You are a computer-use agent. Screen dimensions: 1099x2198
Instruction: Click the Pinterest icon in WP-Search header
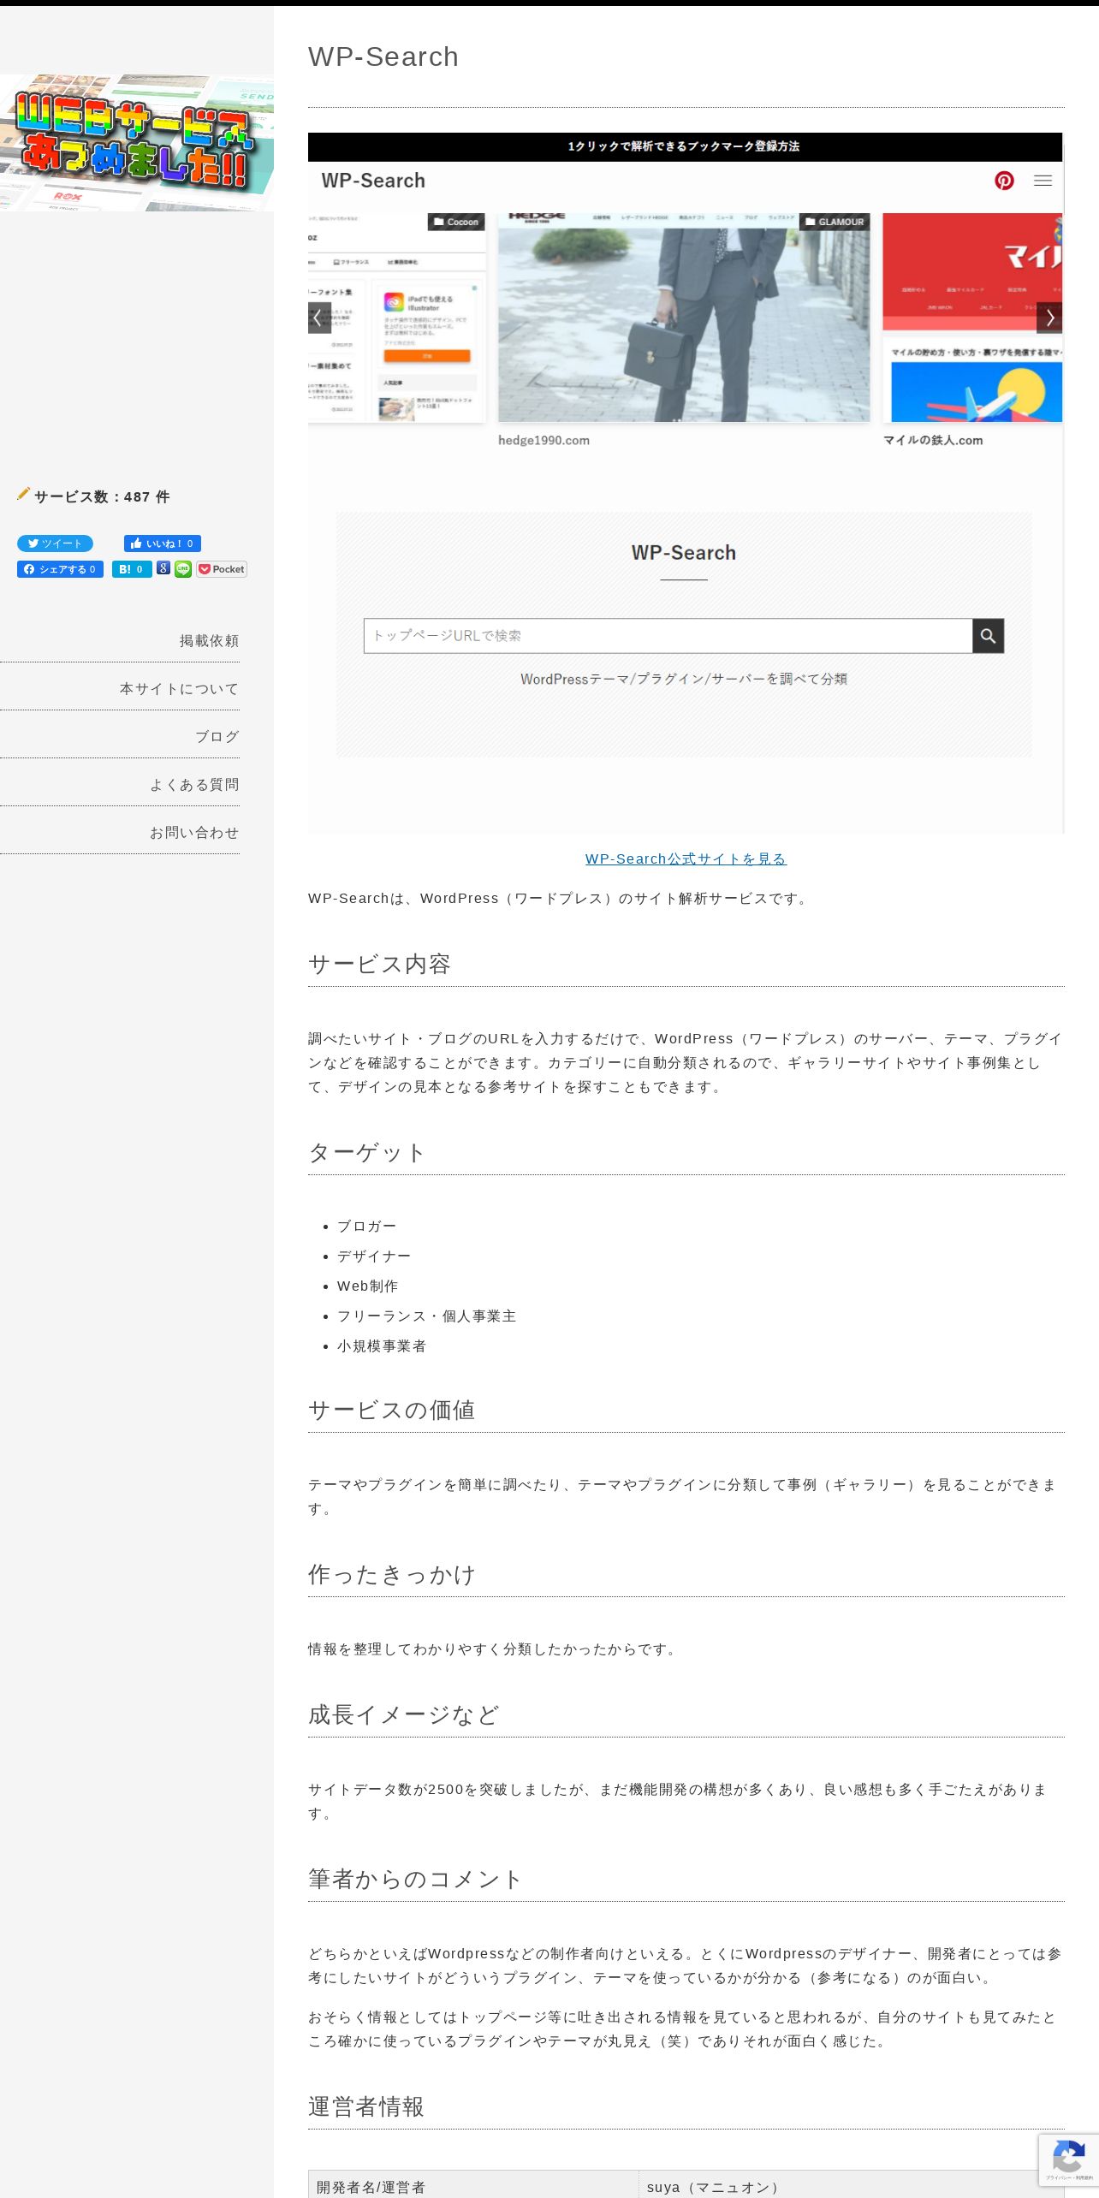[1004, 181]
